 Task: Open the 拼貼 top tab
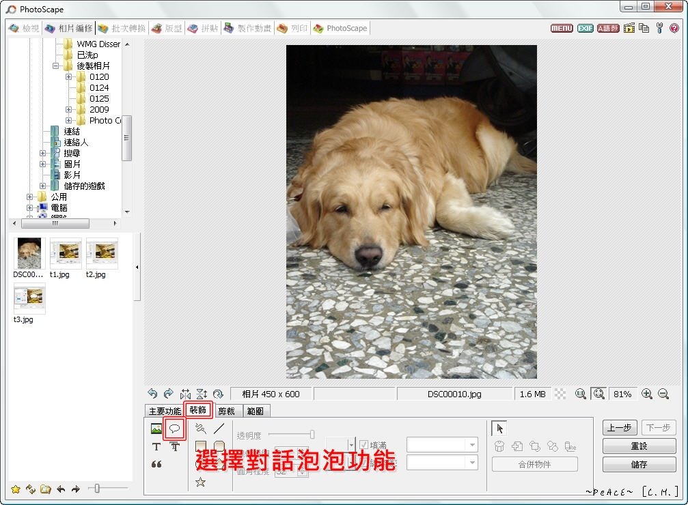pyautogui.click(x=203, y=28)
